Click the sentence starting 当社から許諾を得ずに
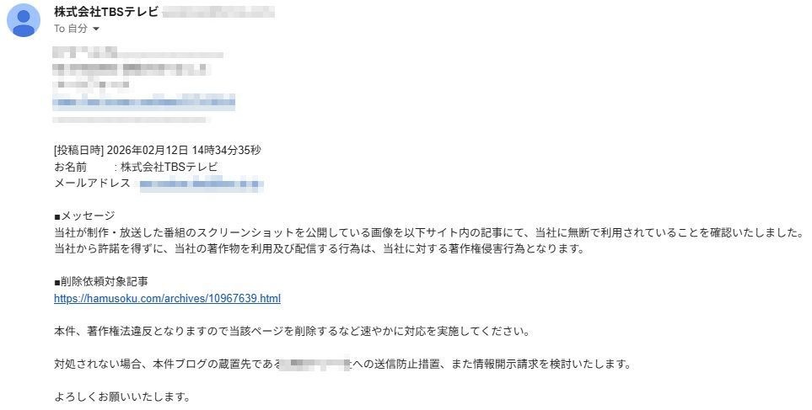Image resolution: width=812 pixels, height=410 pixels. (x=320, y=248)
